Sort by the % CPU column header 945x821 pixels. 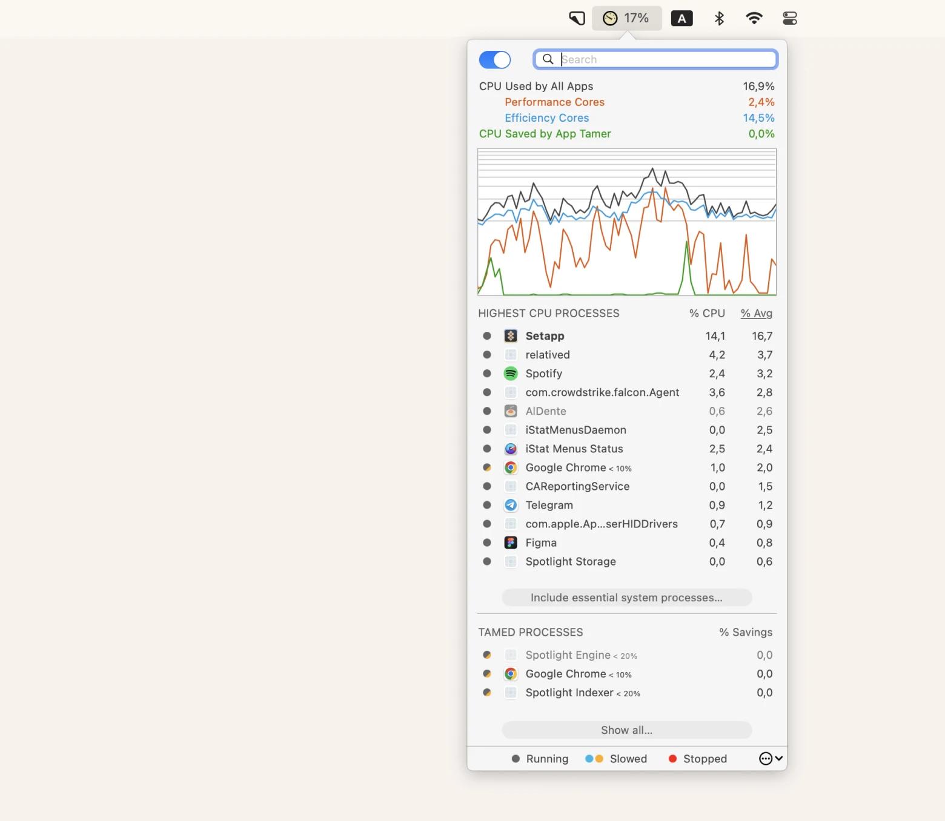[707, 313]
